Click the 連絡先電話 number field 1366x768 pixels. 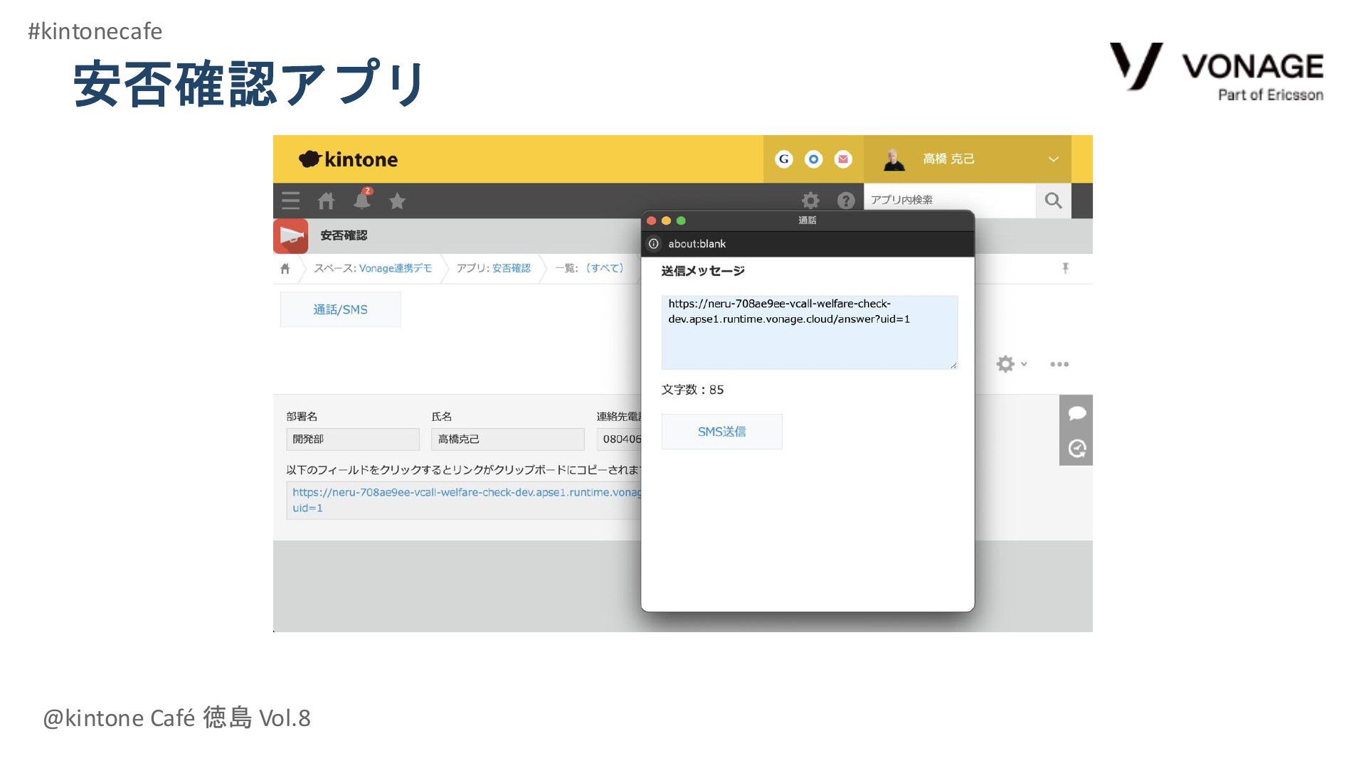point(619,439)
